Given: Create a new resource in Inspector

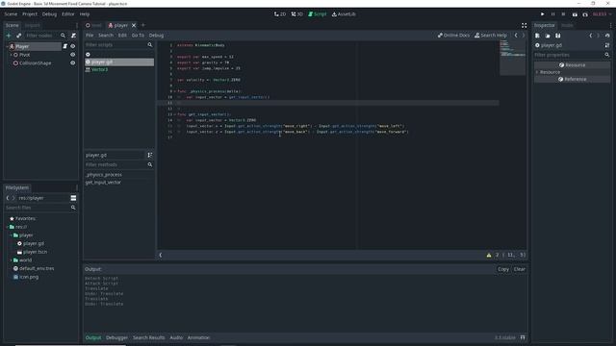Looking at the screenshot, I should point(537,36).
